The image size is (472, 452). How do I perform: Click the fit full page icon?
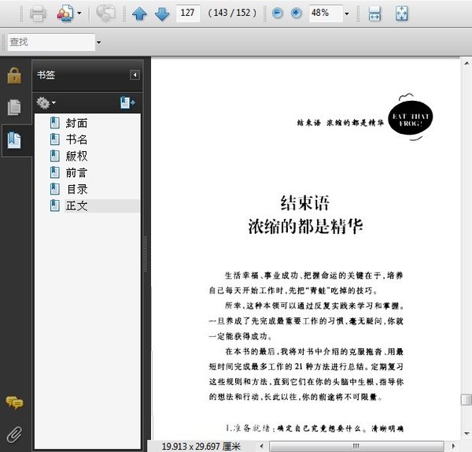[x=400, y=13]
